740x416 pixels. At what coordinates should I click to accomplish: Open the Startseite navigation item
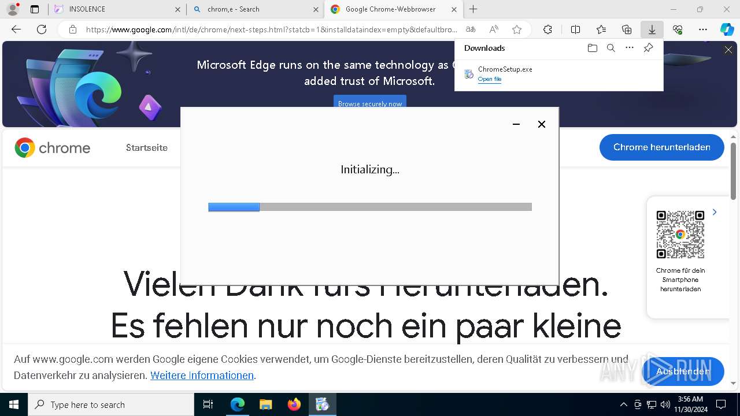pos(147,148)
